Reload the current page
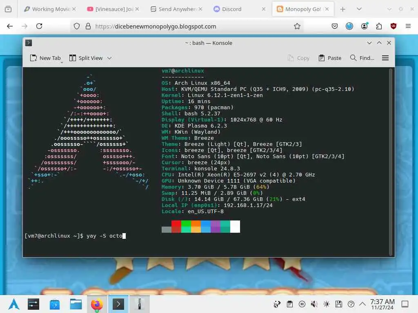The width and height of the screenshot is (418, 313). coord(39,26)
